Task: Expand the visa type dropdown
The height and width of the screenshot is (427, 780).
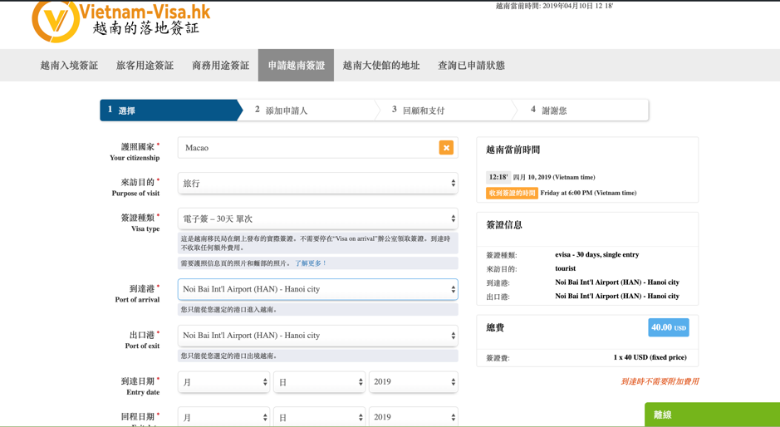Action: tap(317, 218)
